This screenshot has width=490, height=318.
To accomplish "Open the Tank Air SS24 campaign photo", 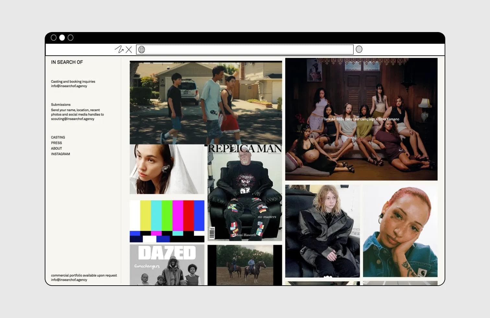I will [361, 119].
